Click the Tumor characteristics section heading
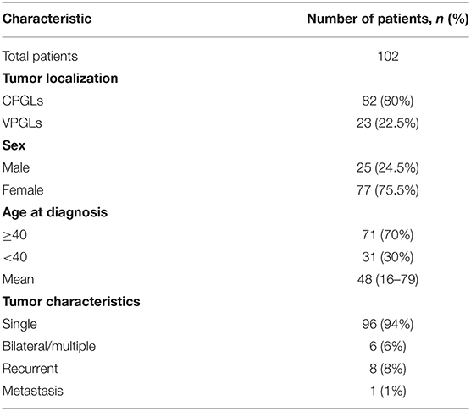The image size is (471, 411). 71,301
